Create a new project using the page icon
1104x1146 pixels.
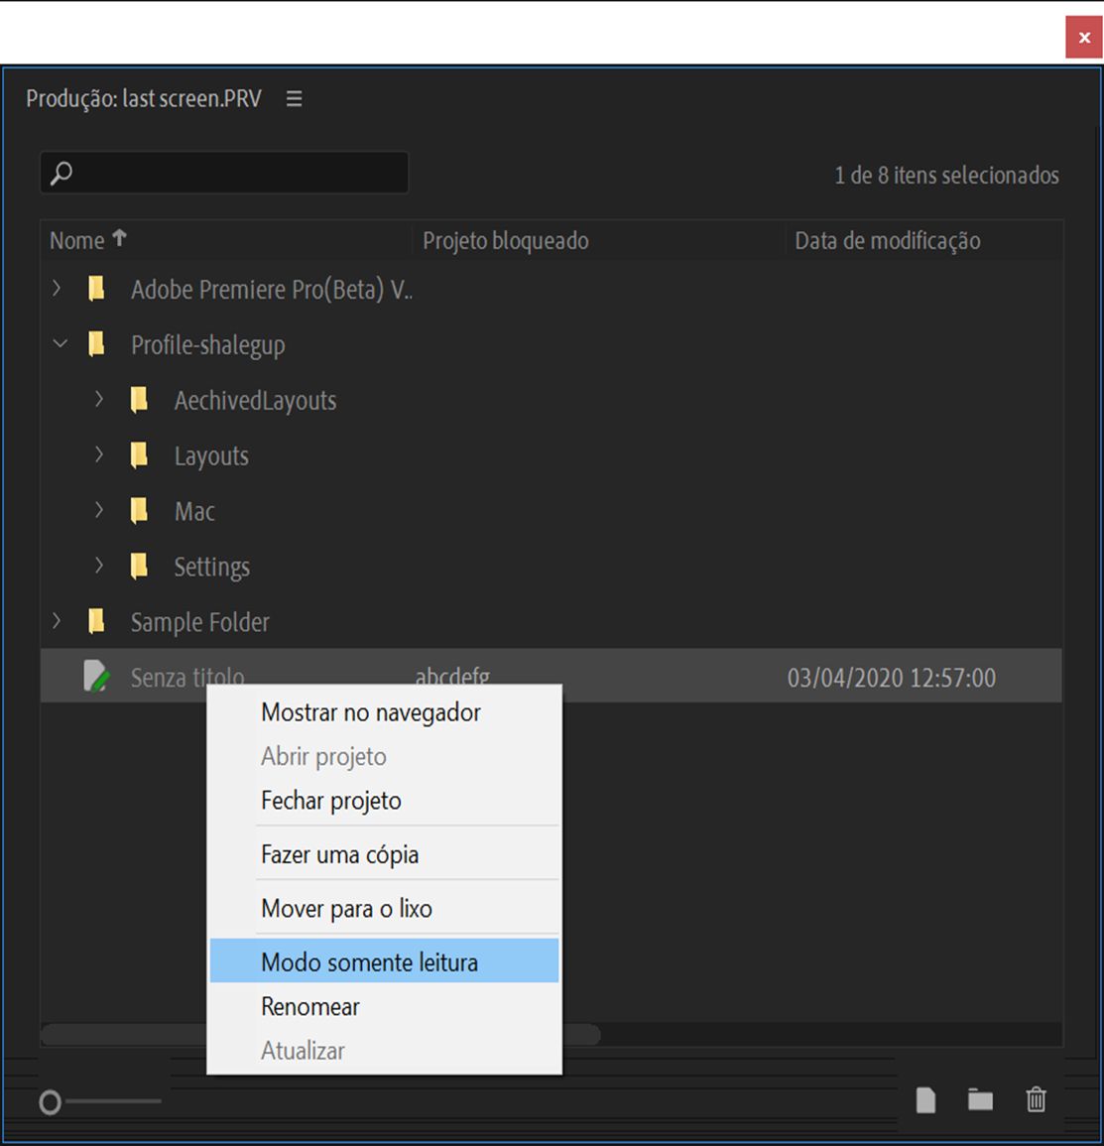click(924, 1100)
